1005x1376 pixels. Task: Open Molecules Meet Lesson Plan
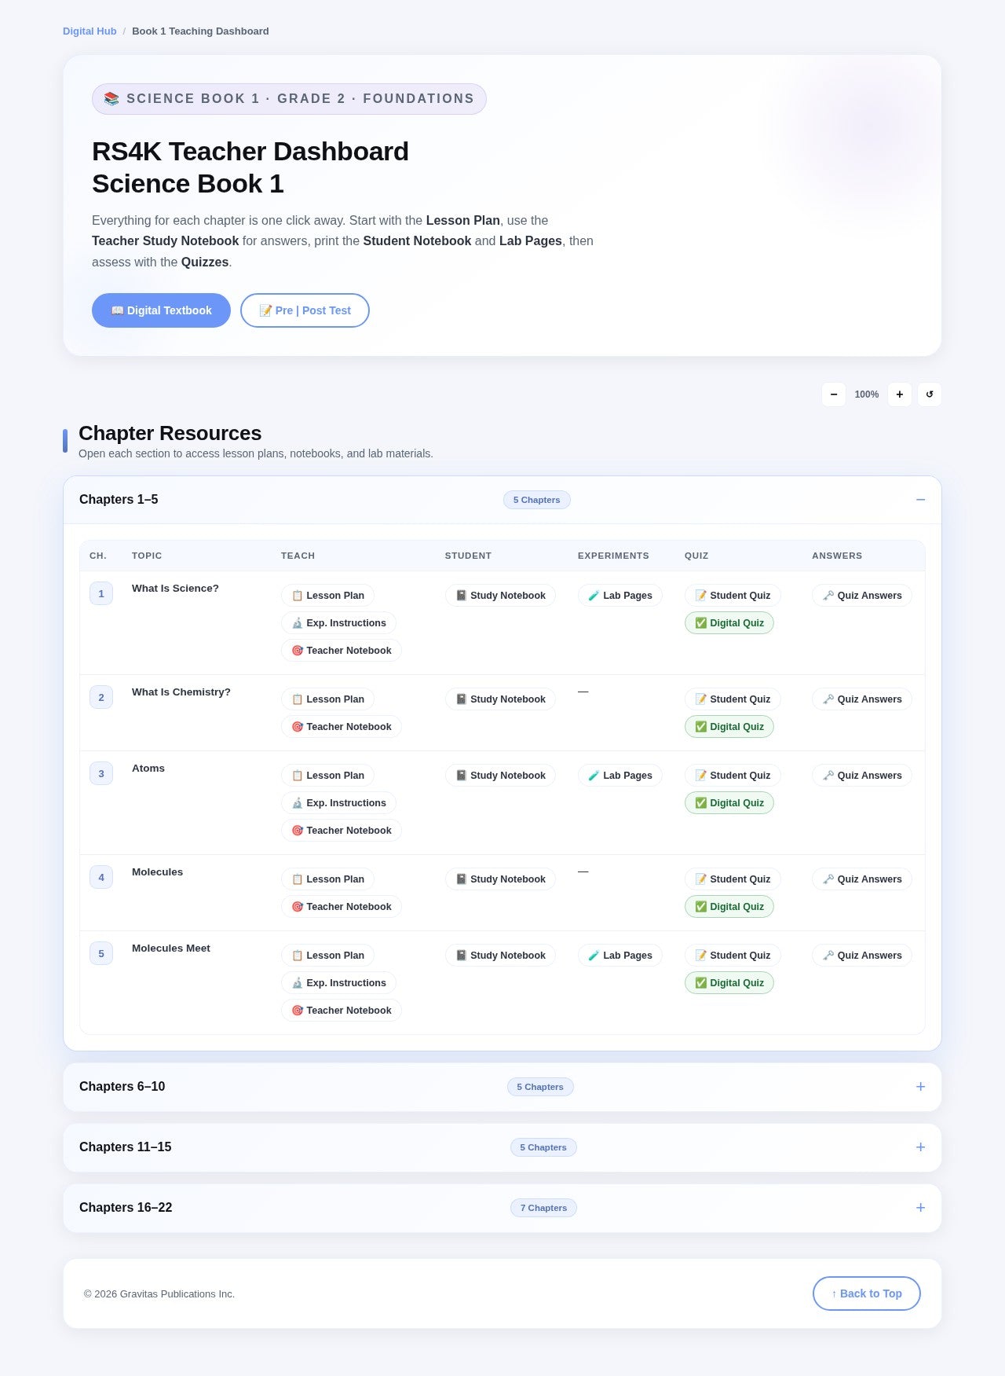[x=327, y=956]
